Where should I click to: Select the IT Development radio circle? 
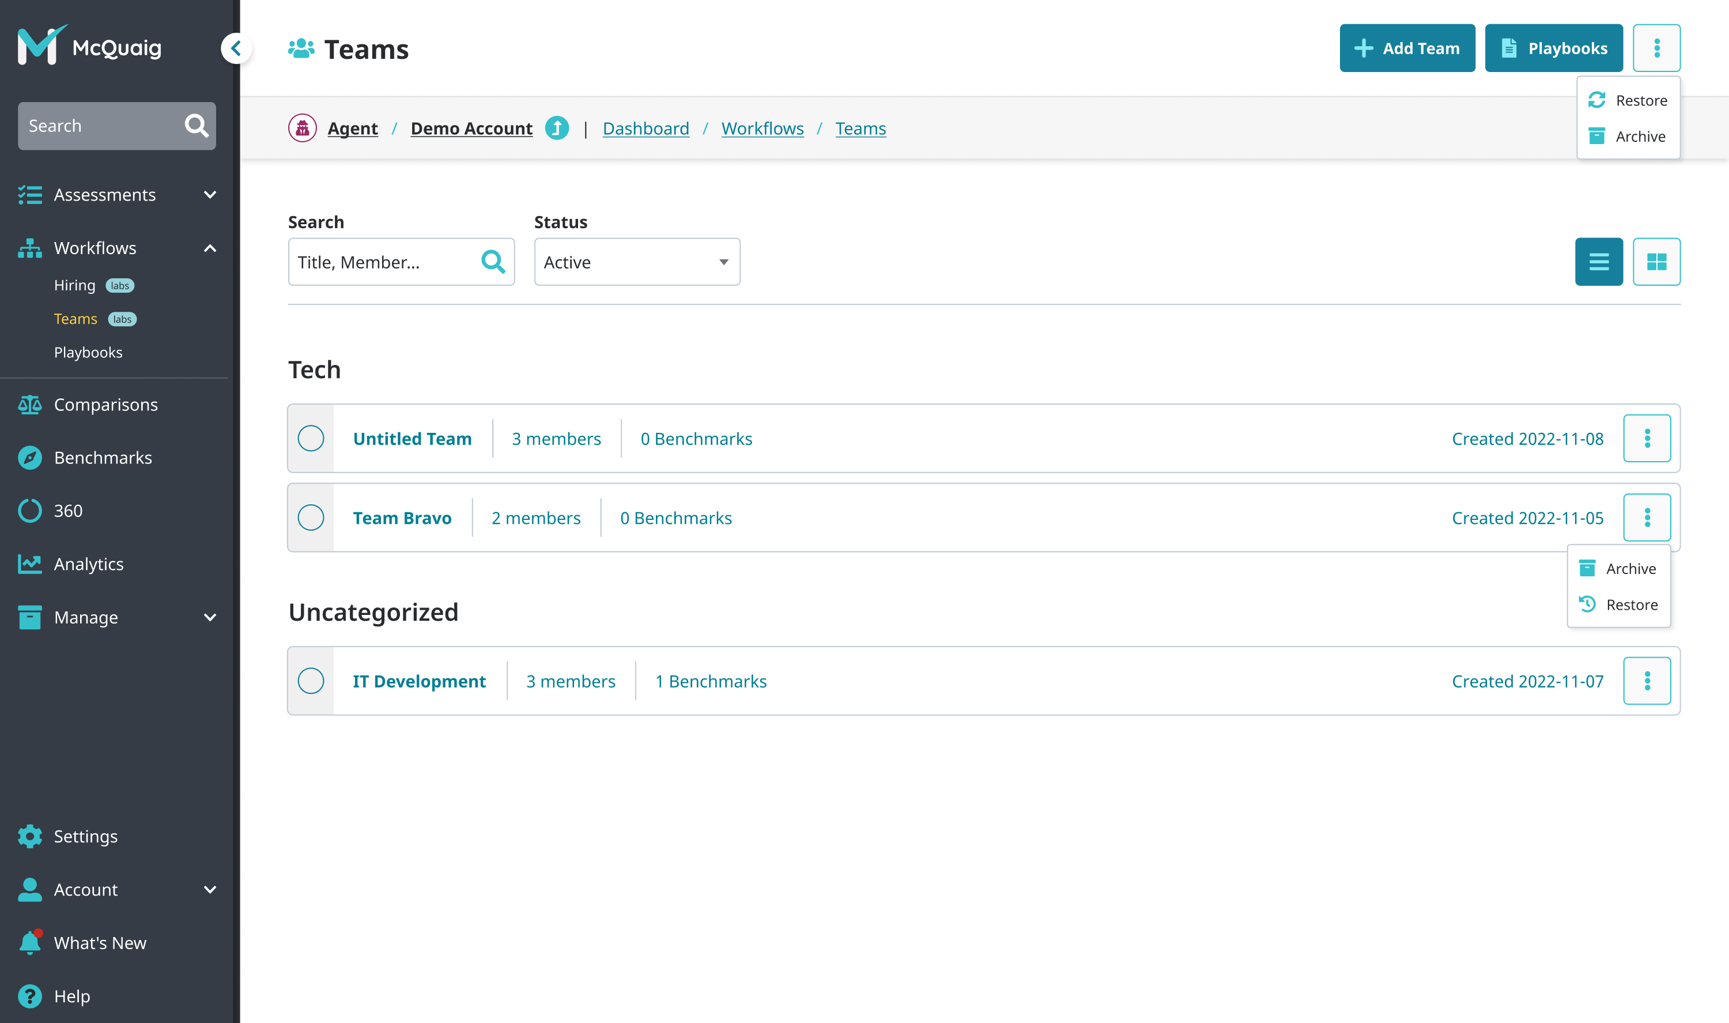click(x=311, y=681)
